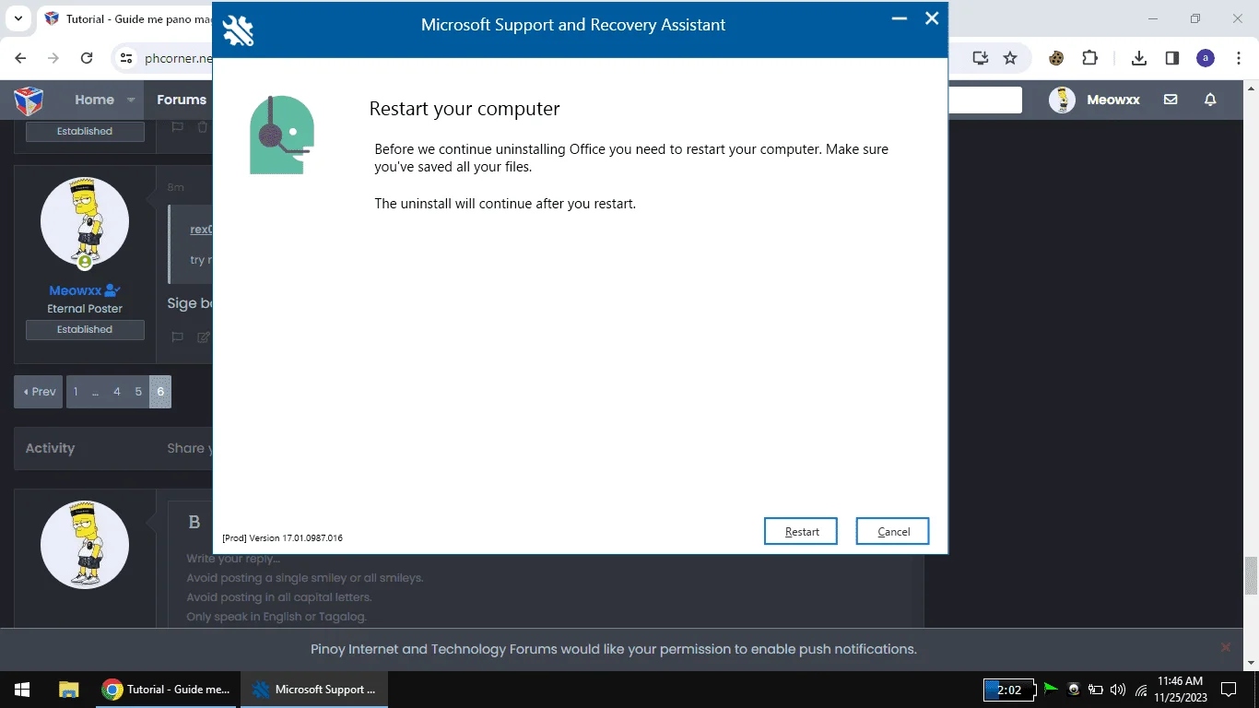
Task: Open the Windows Start menu
Action: coord(22,690)
